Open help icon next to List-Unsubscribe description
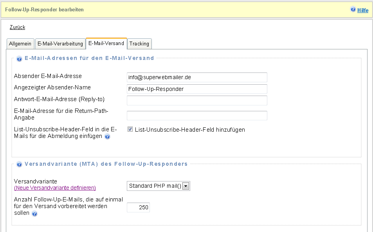 pos(107,137)
